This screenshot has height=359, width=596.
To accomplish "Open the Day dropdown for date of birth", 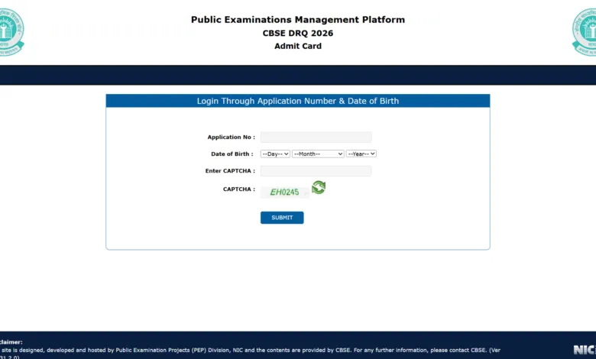I will (275, 154).
